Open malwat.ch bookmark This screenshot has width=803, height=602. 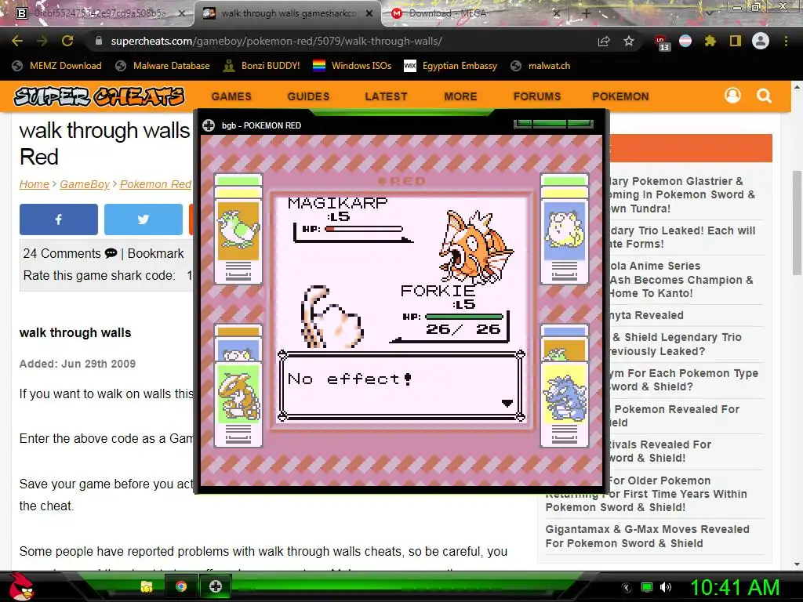(540, 66)
